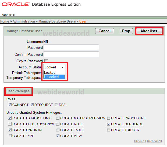Viewport: 167px width, 147px height.
Task: Uncheck the CONNECT role checkbox
Action: click(10, 105)
